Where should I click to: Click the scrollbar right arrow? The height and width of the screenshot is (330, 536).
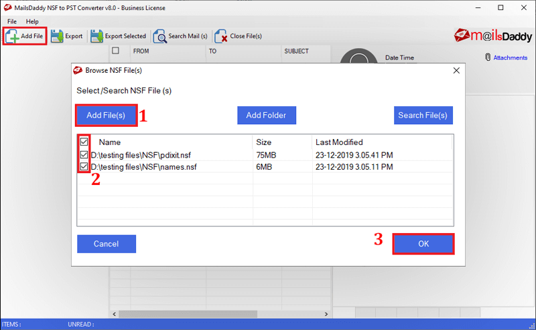coord(326,314)
